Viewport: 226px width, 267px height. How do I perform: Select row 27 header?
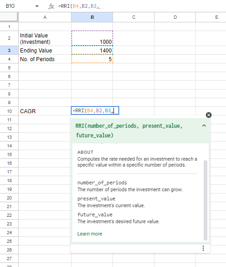9,258
